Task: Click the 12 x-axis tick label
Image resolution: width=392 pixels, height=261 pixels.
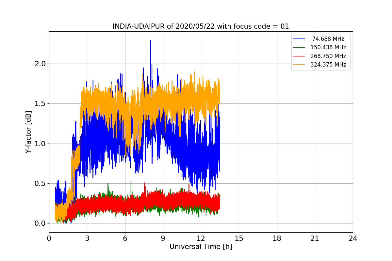Action: coord(201,238)
